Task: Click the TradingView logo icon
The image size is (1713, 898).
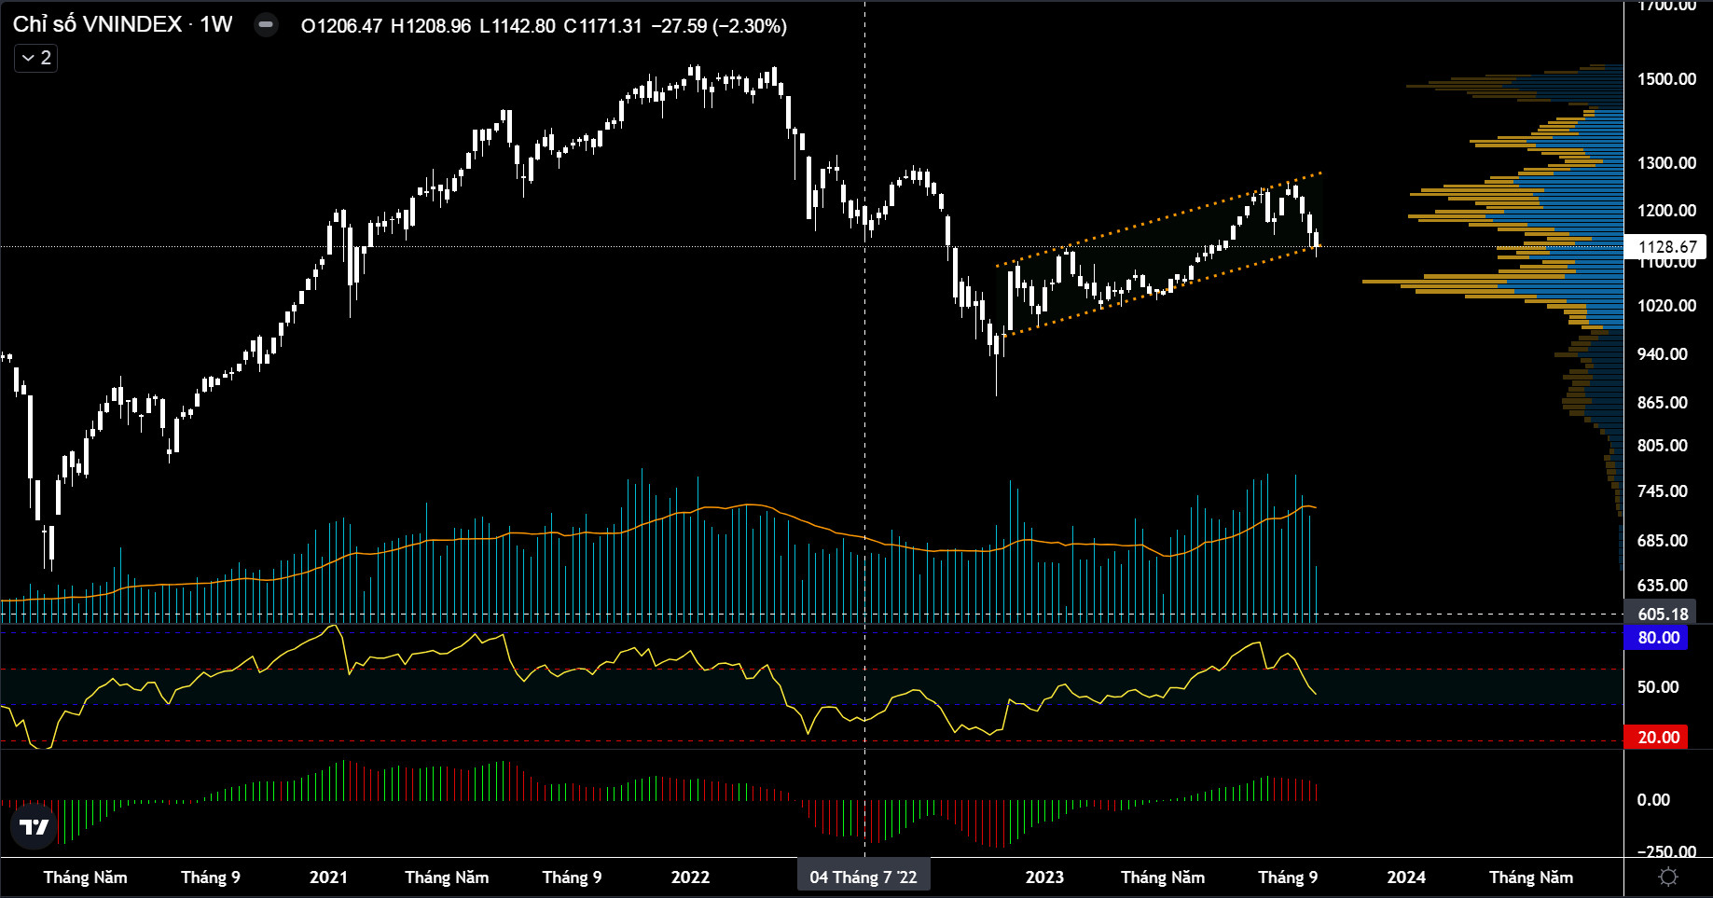Action: [35, 825]
